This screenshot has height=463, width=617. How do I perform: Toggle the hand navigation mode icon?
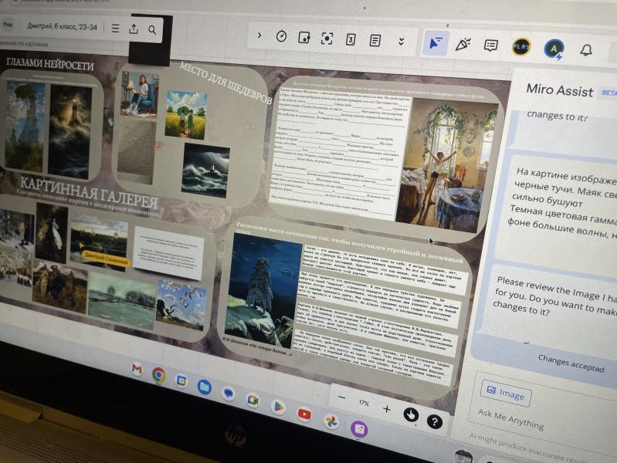(411, 414)
